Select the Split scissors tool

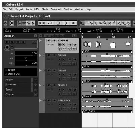point(91,23)
